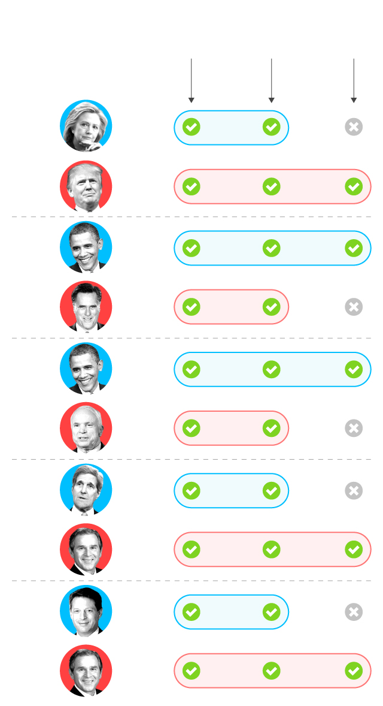The height and width of the screenshot is (706, 383).
Task: Toggle the first green check in the top row
Action: pos(191,127)
